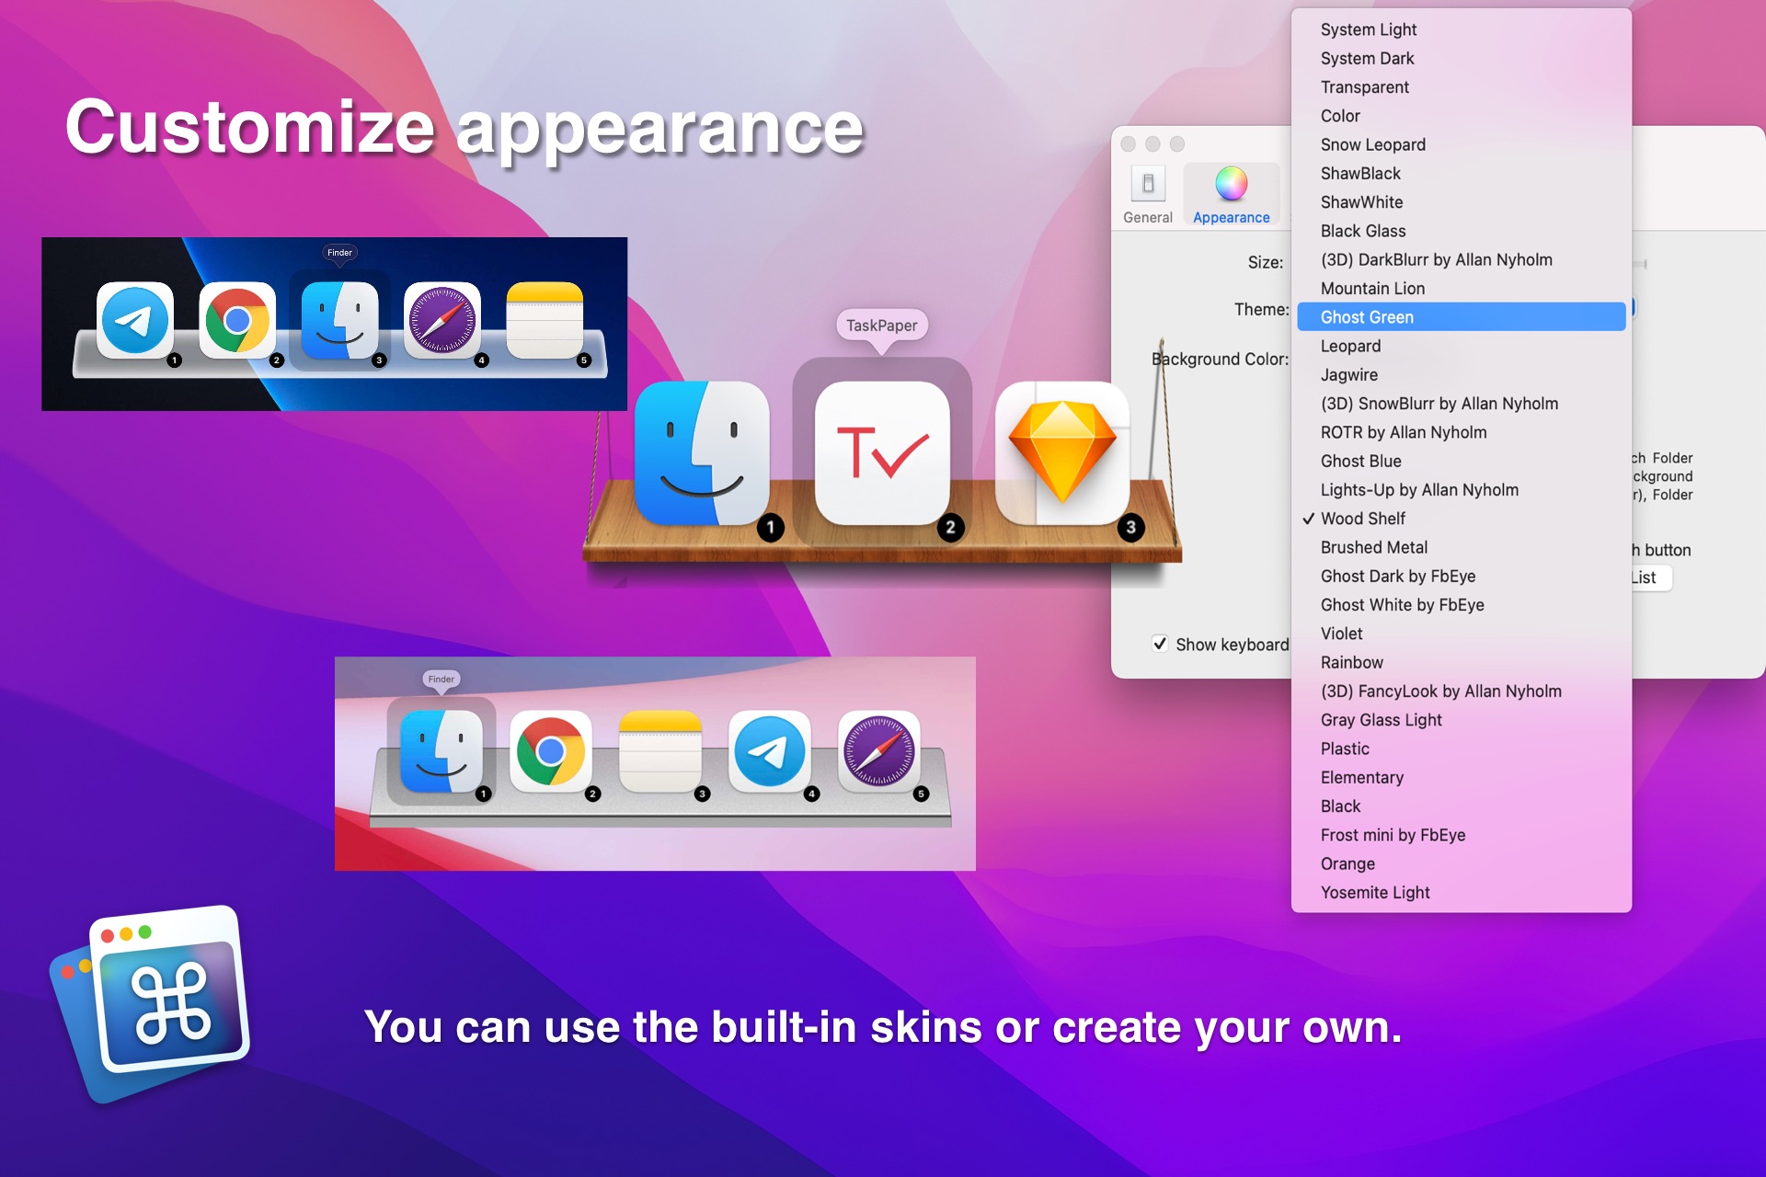Switch to the General preferences tab

coord(1148,195)
